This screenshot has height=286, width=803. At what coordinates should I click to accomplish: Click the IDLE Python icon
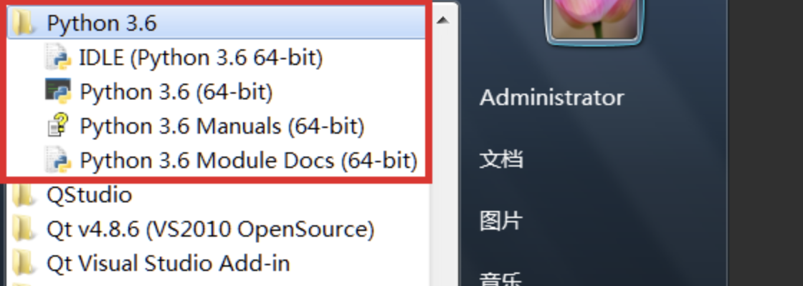coord(57,57)
